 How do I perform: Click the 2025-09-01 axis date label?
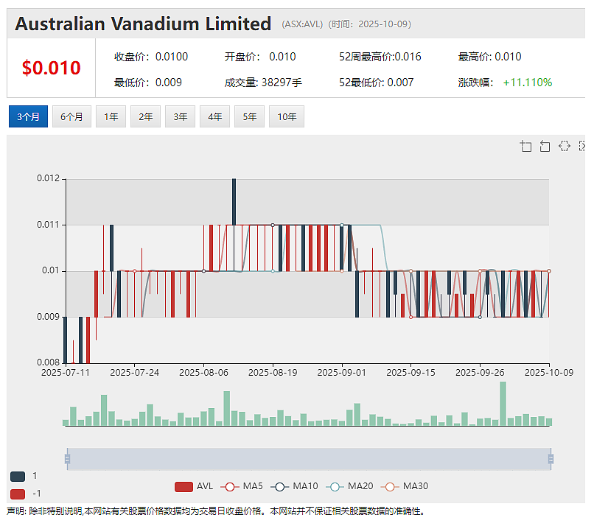[x=342, y=373]
